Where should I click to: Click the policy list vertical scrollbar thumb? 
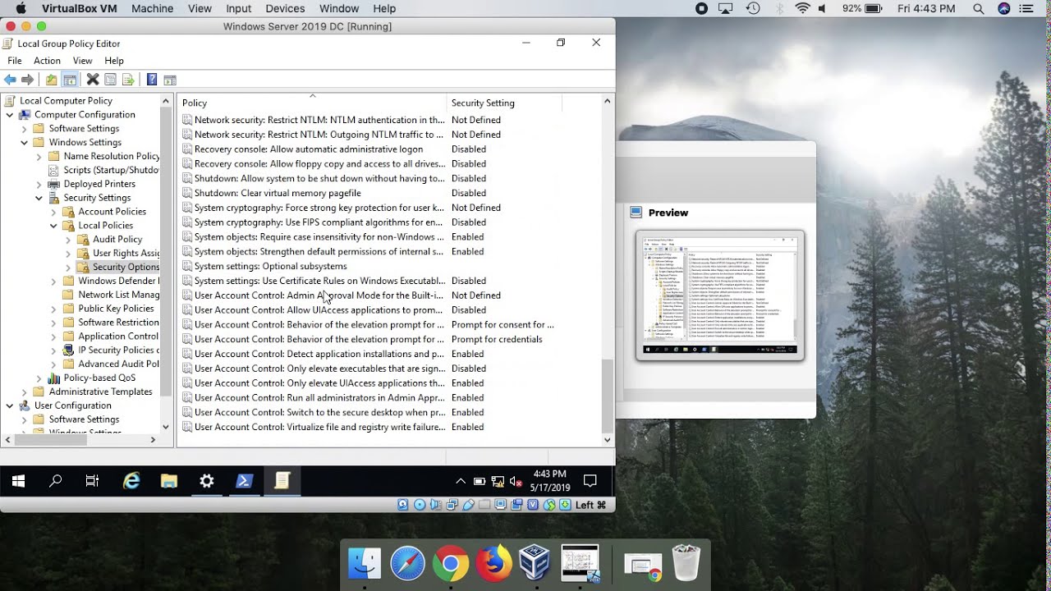(x=608, y=395)
